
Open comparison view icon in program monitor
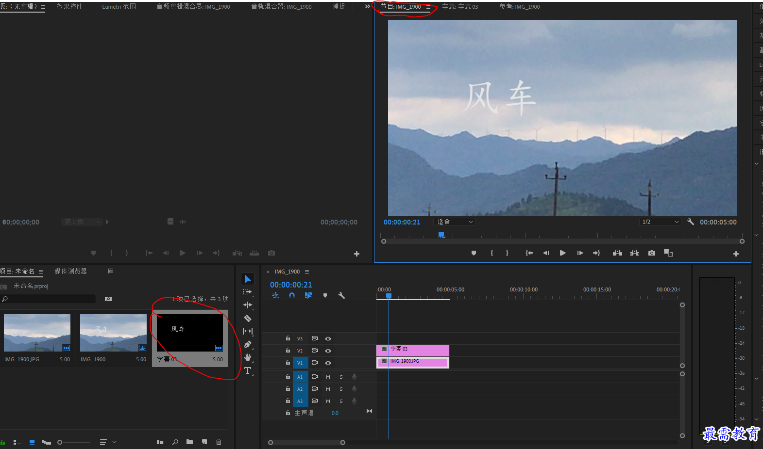(668, 253)
